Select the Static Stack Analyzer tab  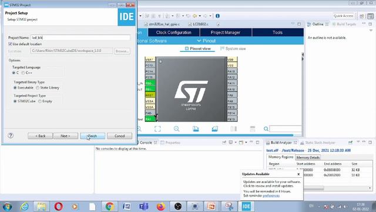click(x=318, y=143)
